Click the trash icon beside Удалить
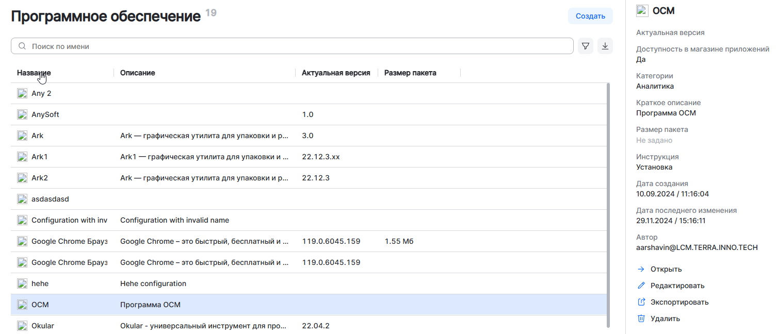The image size is (777, 334). click(x=641, y=319)
